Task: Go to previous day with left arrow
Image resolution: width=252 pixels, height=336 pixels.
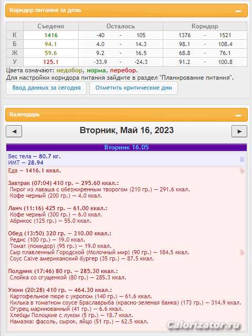Action: point(14,132)
